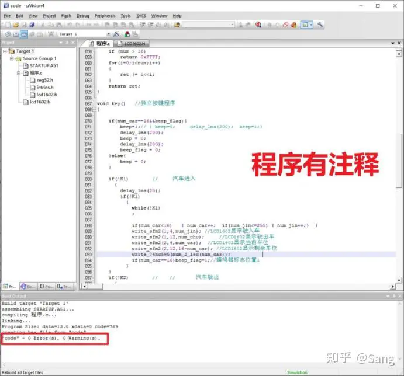Switch to the LCD1602.H editor tab
Screen dimensions: 404x376
click(x=132, y=43)
